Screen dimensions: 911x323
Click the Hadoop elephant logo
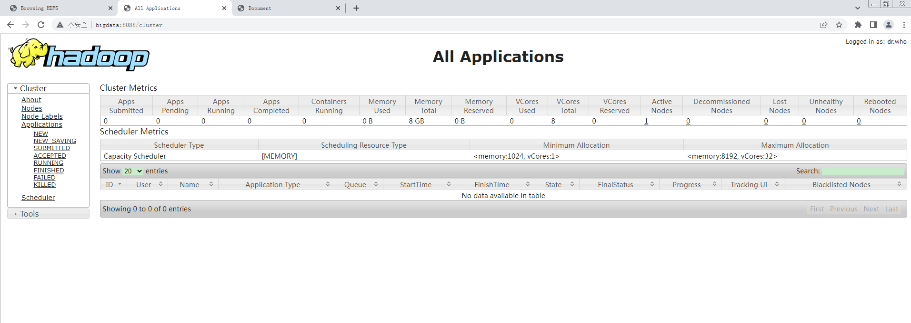pyautogui.click(x=79, y=55)
